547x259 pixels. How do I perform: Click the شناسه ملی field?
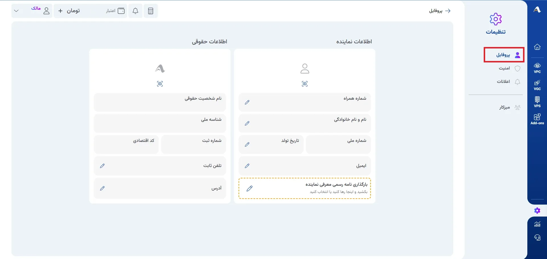pos(160,123)
